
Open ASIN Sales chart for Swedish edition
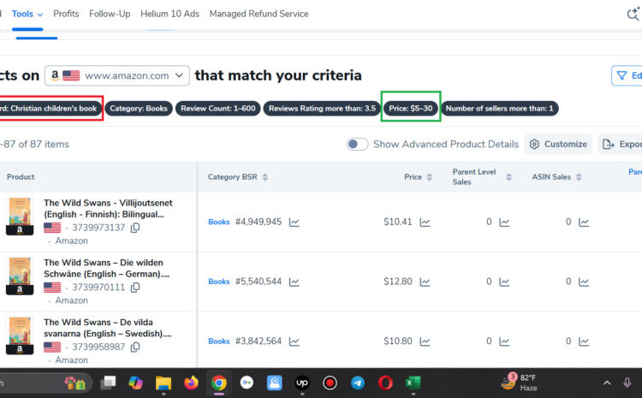(584, 342)
